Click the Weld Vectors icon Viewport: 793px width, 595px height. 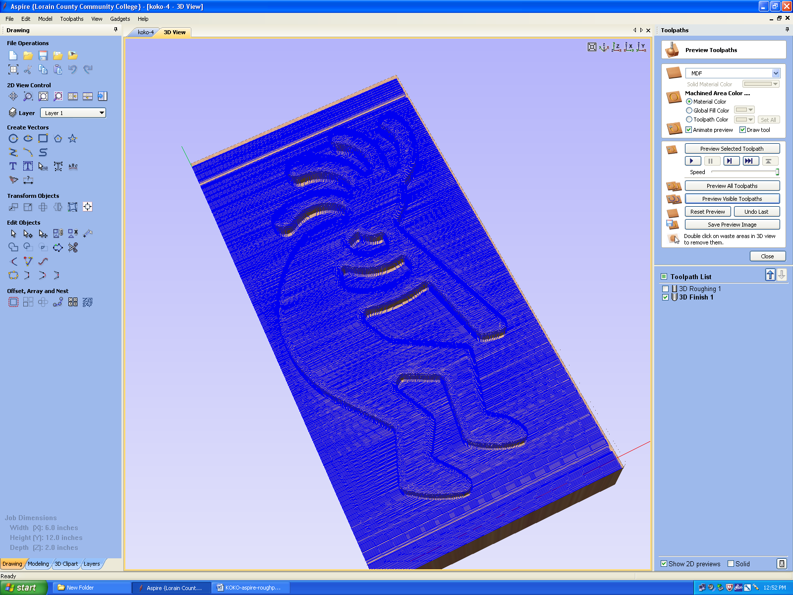[13, 247]
